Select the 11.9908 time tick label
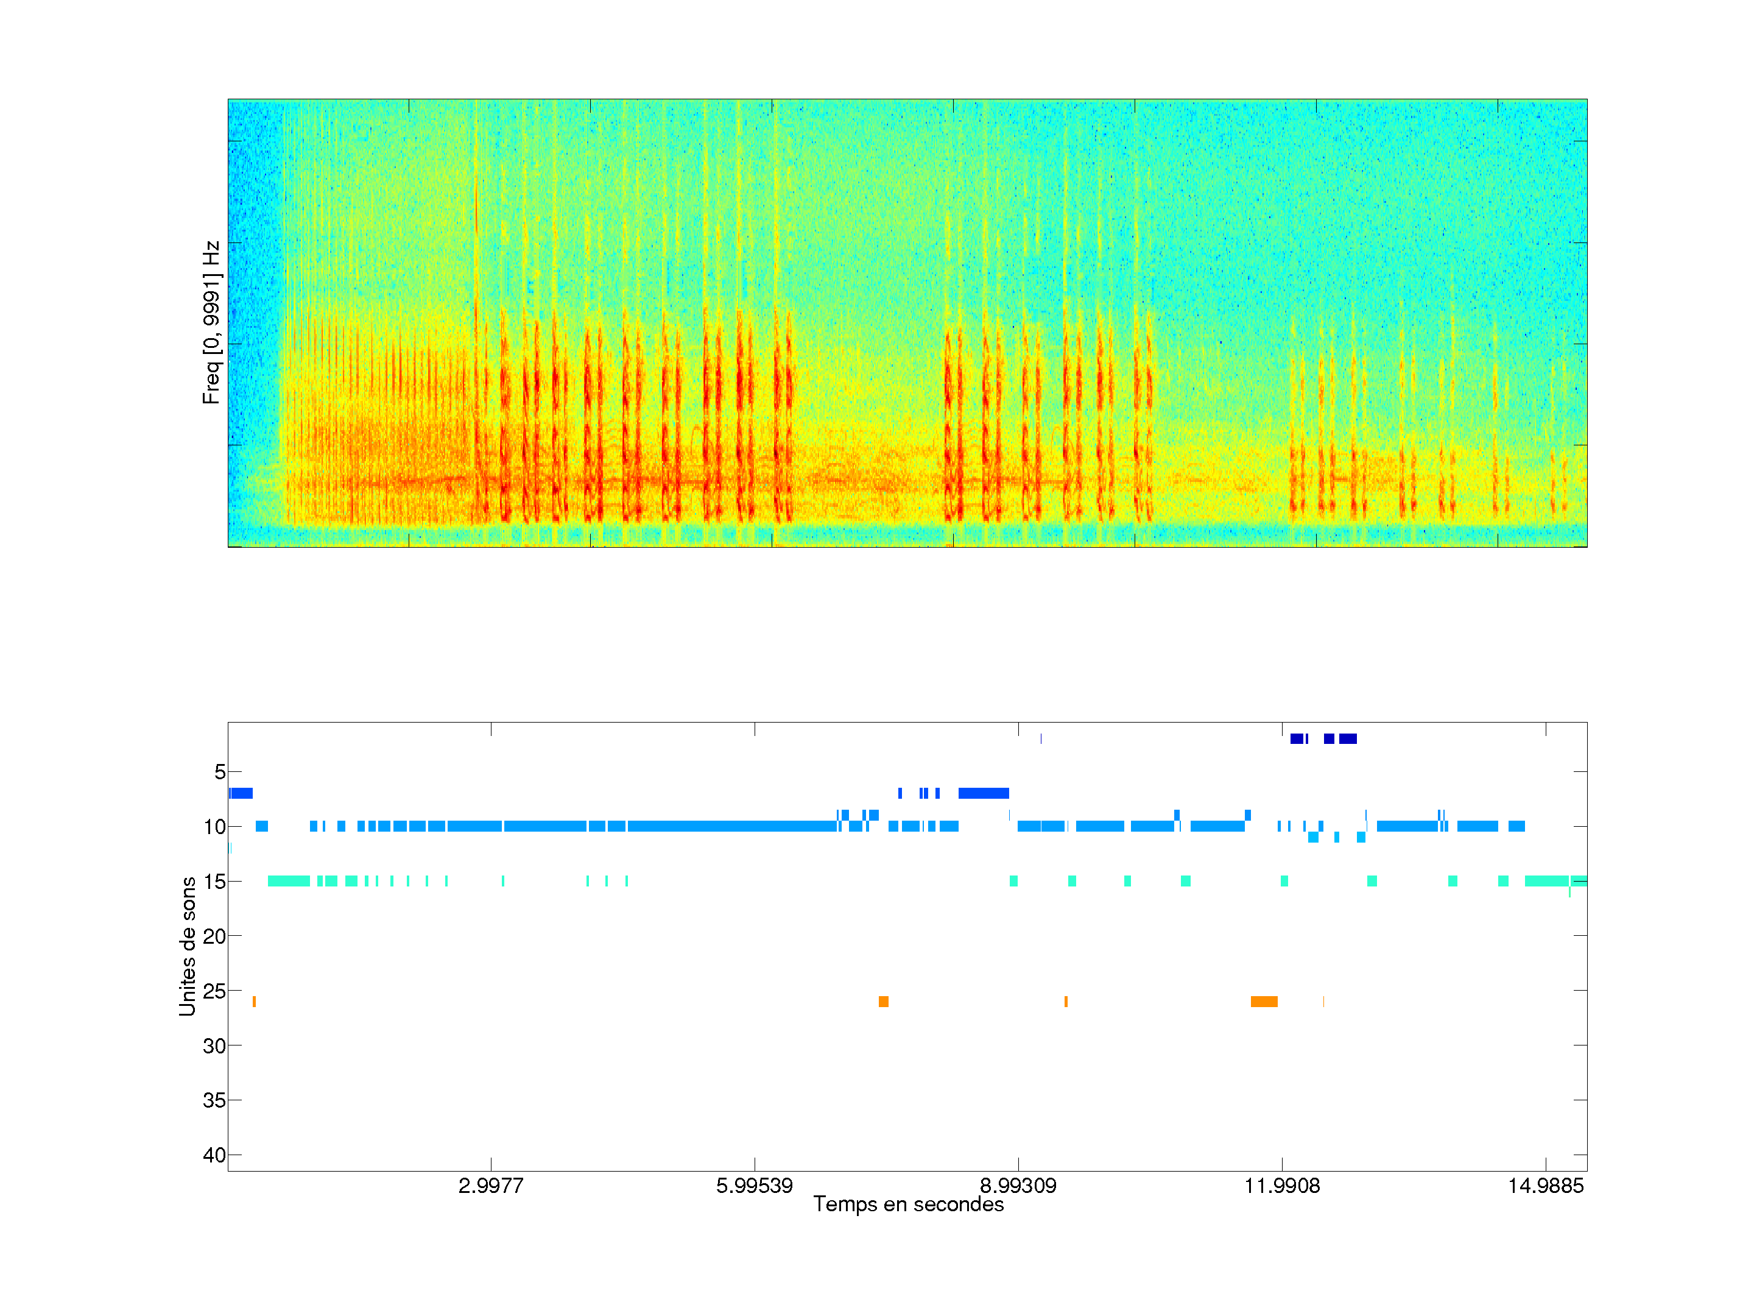The image size is (1754, 1316). pos(1282,1186)
